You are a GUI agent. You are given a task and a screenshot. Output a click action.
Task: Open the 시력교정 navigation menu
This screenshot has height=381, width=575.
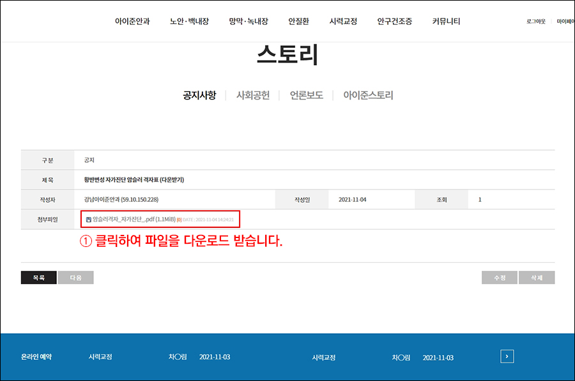[x=343, y=21]
